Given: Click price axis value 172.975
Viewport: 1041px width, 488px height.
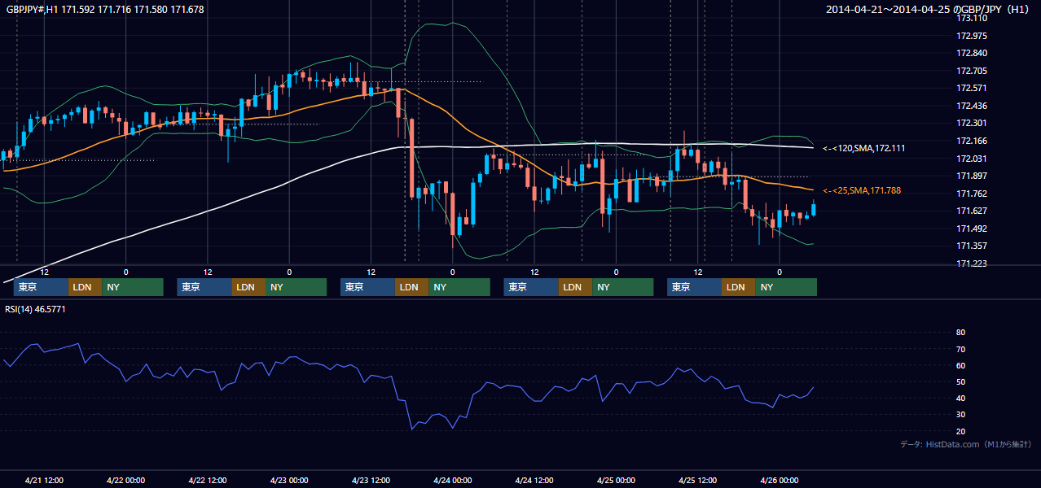Looking at the screenshot, I should [x=972, y=36].
